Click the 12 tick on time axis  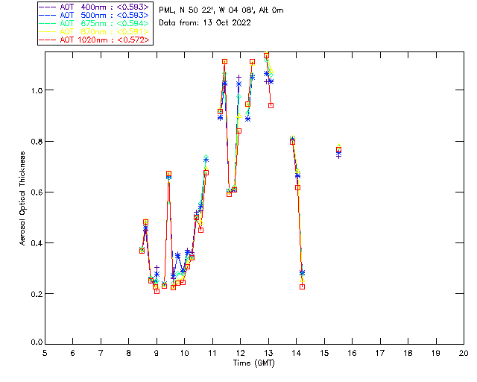[240, 352]
